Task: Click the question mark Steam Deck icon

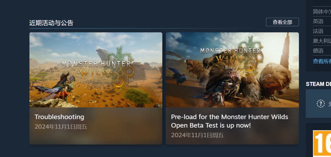Action: (x=321, y=104)
